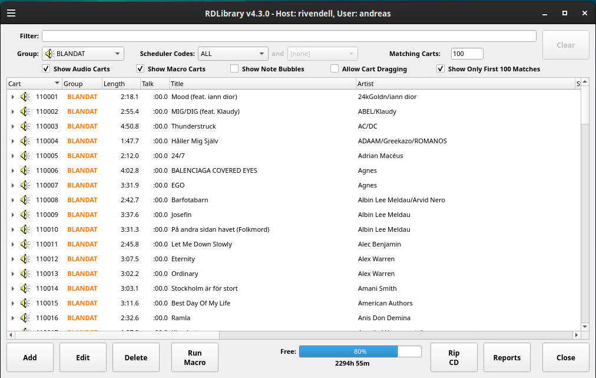Viewport: 596px width, 378px height.
Task: Click the speaker icon beside cart 110003
Action: pos(25,126)
